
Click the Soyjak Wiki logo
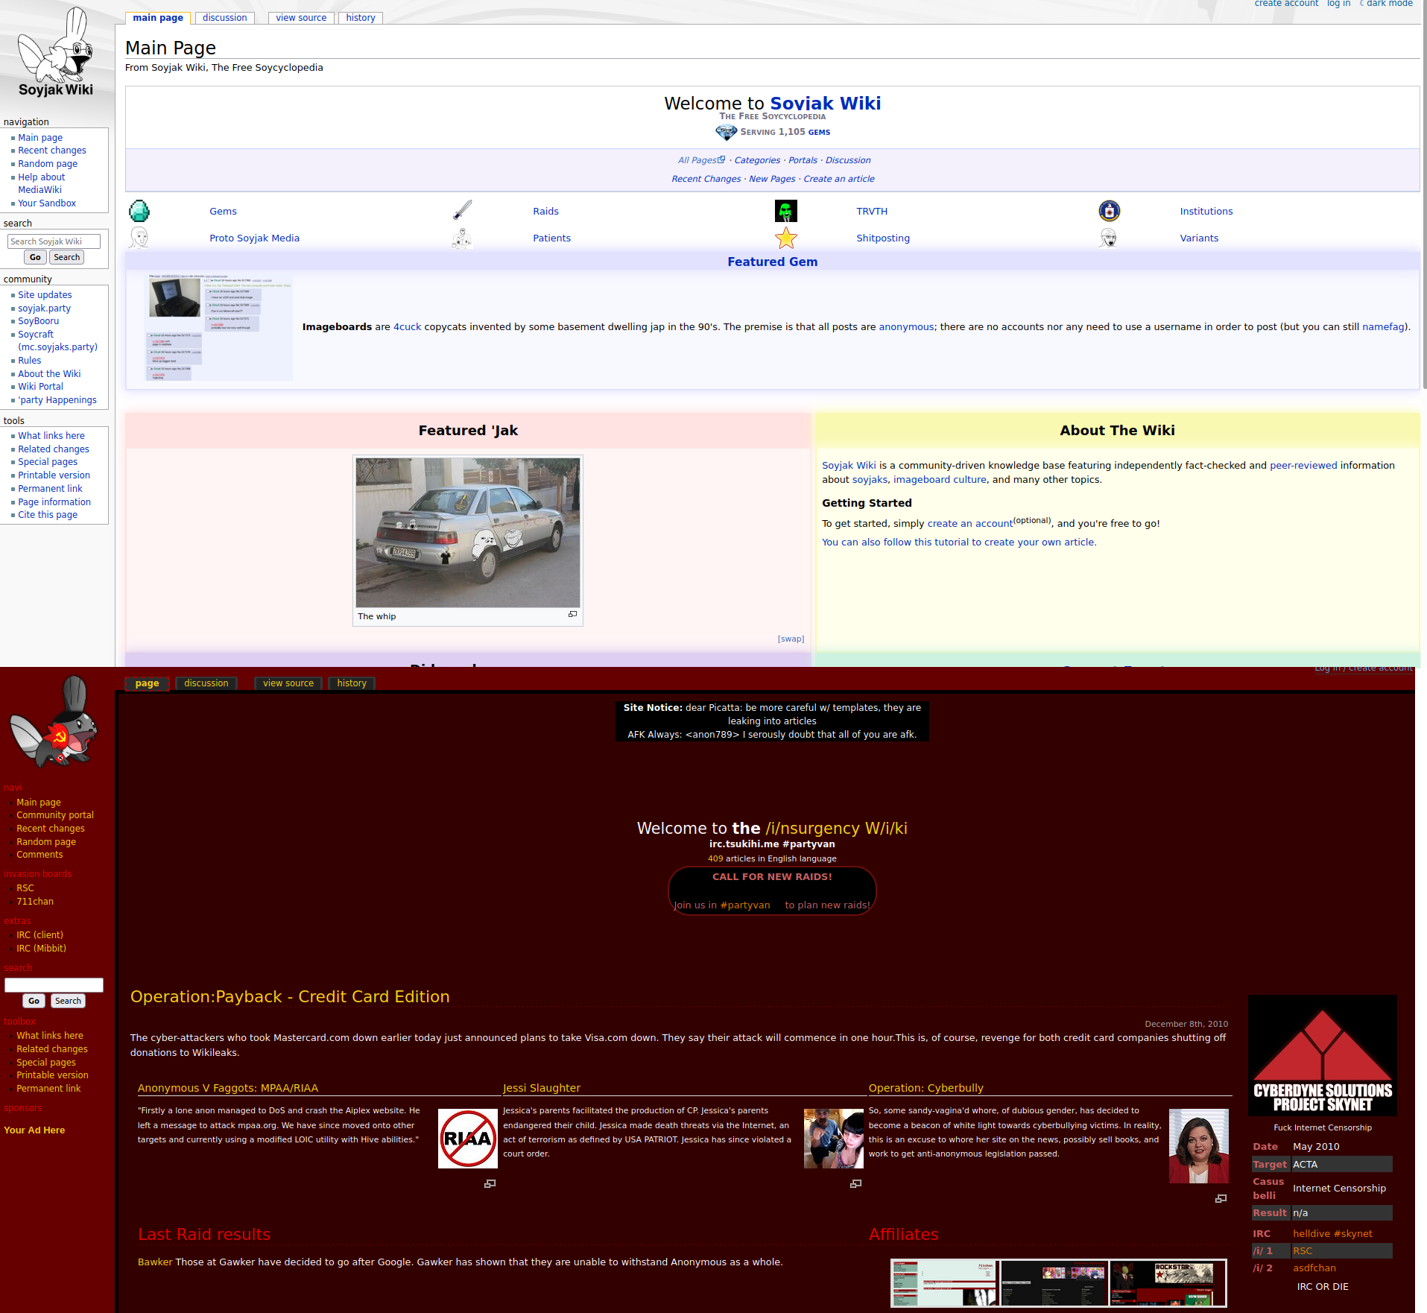tap(56, 54)
